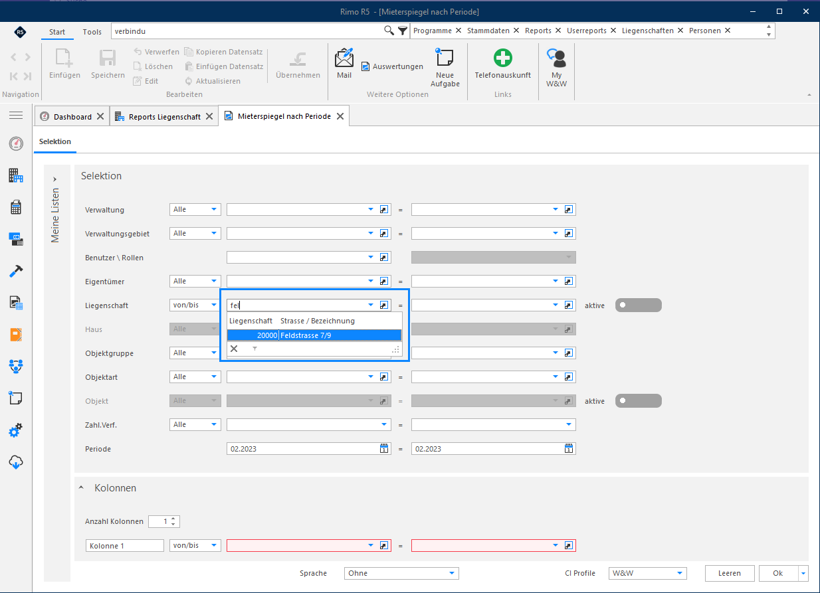Viewport: 820px width, 593px height.
Task: Click Einfügen Datensatz button
Action: pyautogui.click(x=224, y=66)
